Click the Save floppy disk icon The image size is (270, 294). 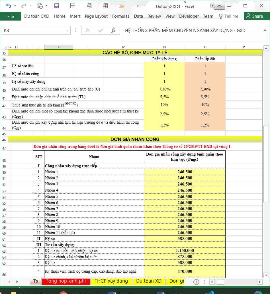pos(56,6)
